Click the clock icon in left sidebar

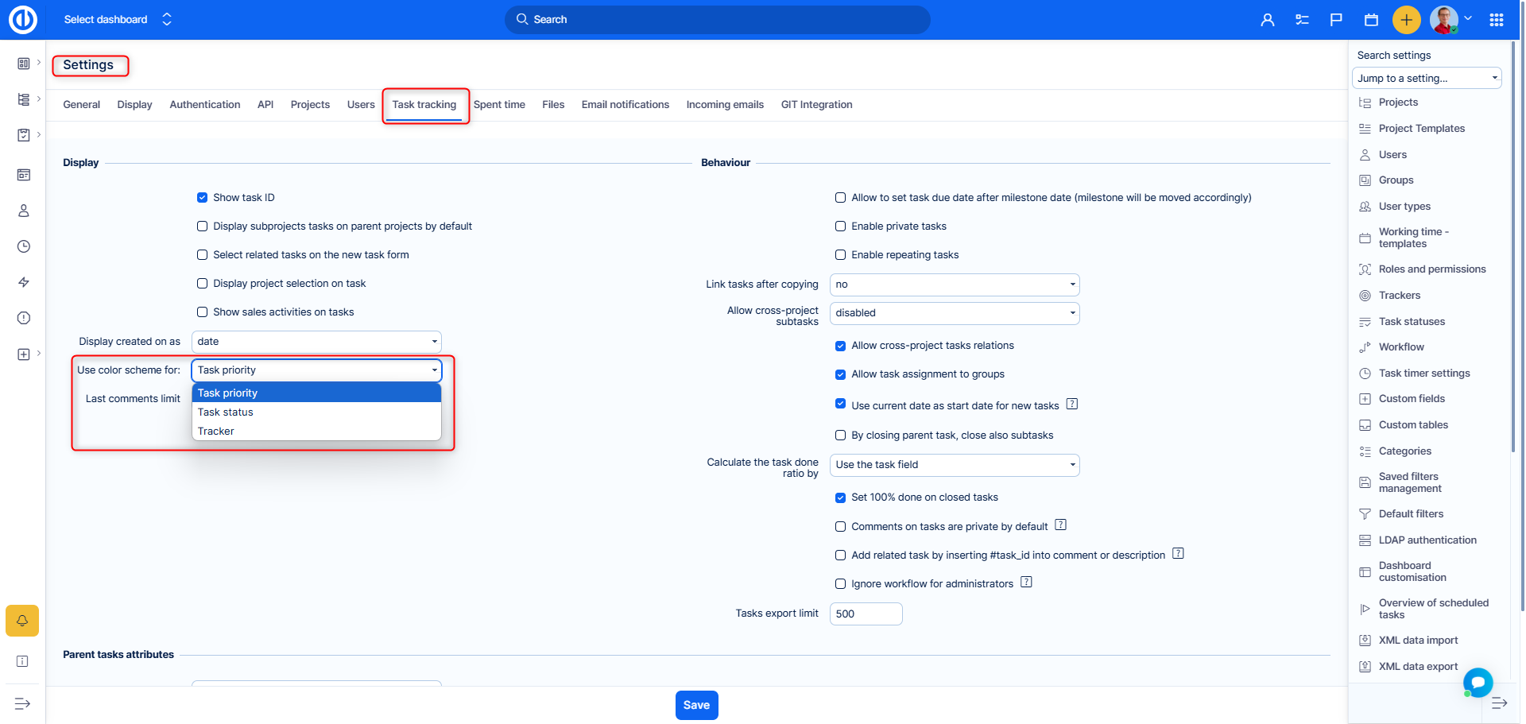[x=24, y=246]
